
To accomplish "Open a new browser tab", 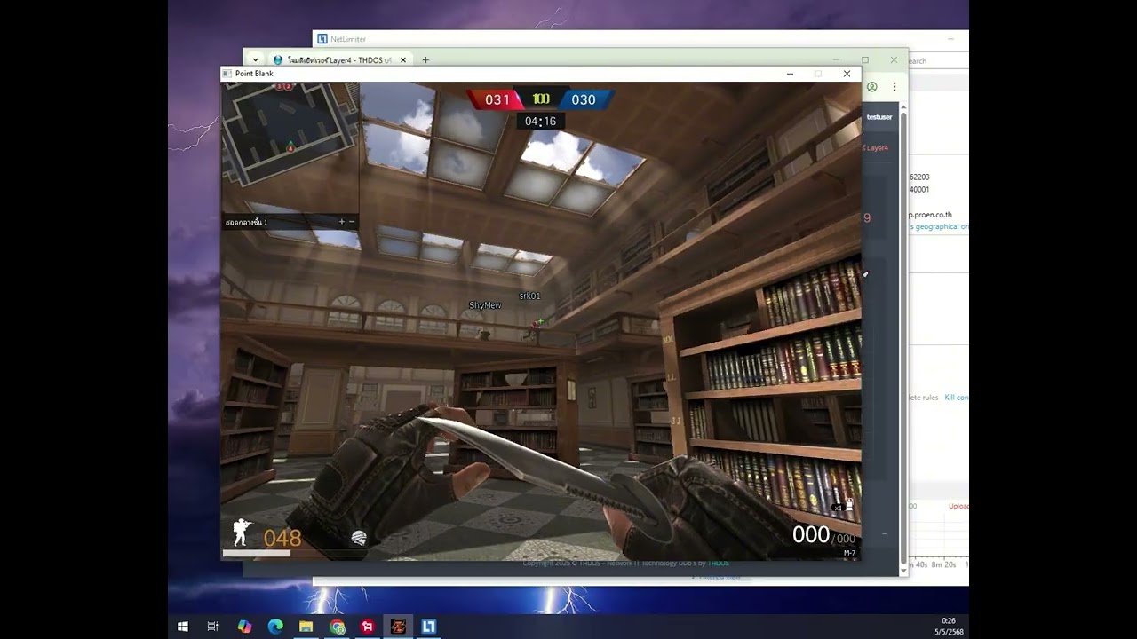I will [x=425, y=60].
